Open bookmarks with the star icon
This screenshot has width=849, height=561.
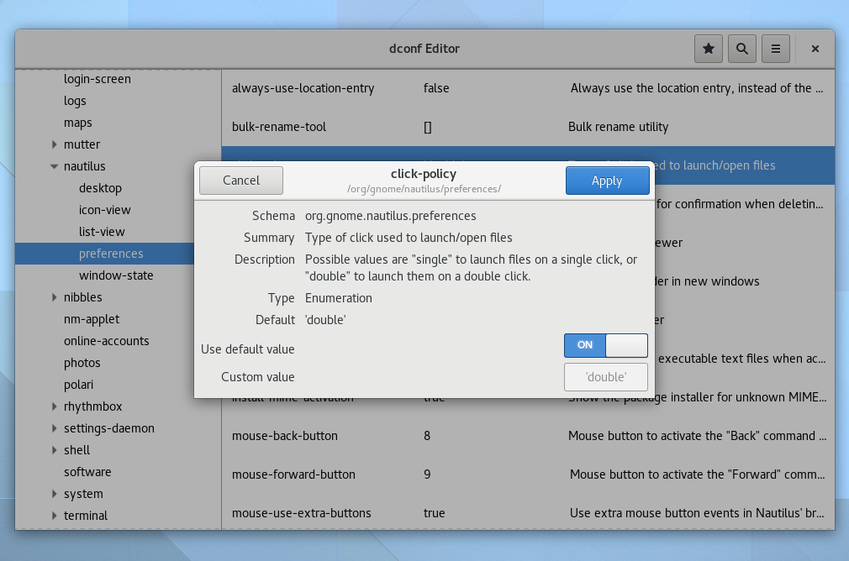pyautogui.click(x=709, y=49)
